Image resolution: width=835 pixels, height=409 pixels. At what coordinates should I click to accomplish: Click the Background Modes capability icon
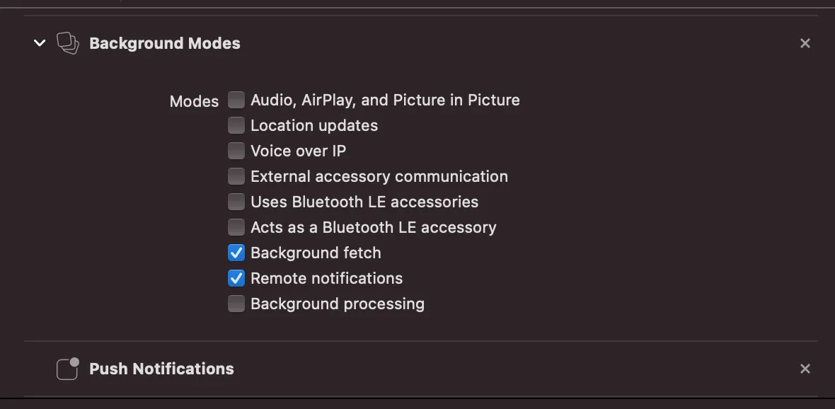[68, 43]
